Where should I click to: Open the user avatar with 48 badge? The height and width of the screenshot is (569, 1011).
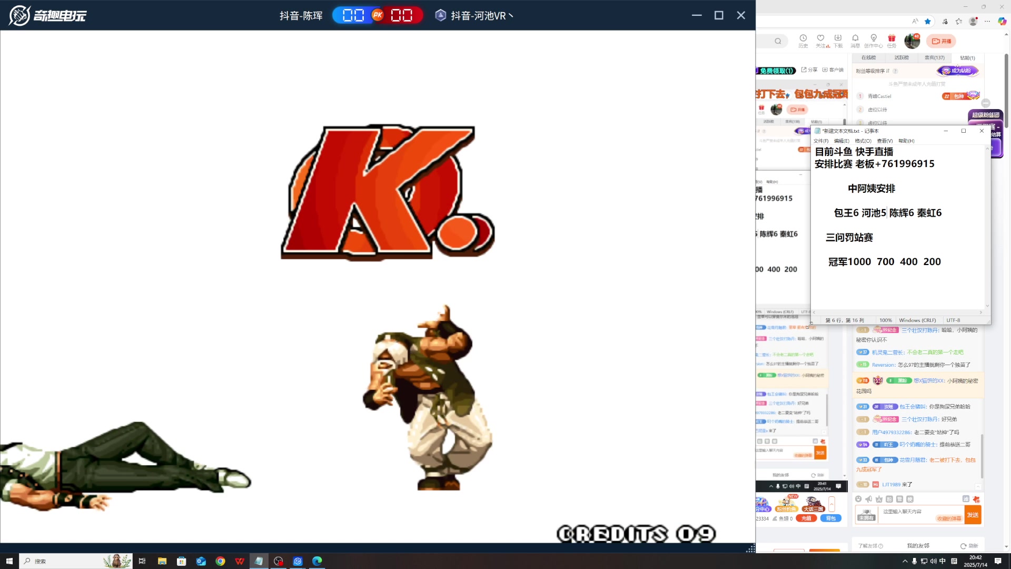click(x=912, y=41)
